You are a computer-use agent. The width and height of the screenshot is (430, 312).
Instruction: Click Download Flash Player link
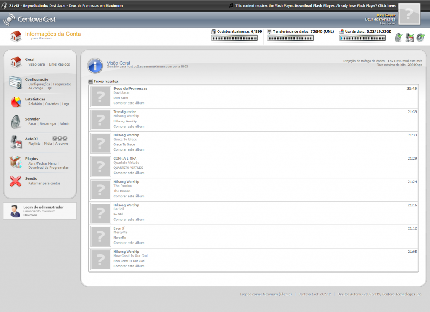pos(314,5)
